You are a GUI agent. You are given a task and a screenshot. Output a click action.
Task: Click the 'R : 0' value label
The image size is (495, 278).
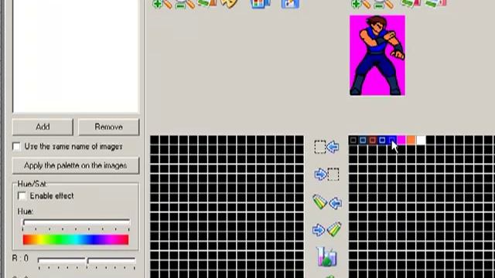pyautogui.click(x=20, y=259)
